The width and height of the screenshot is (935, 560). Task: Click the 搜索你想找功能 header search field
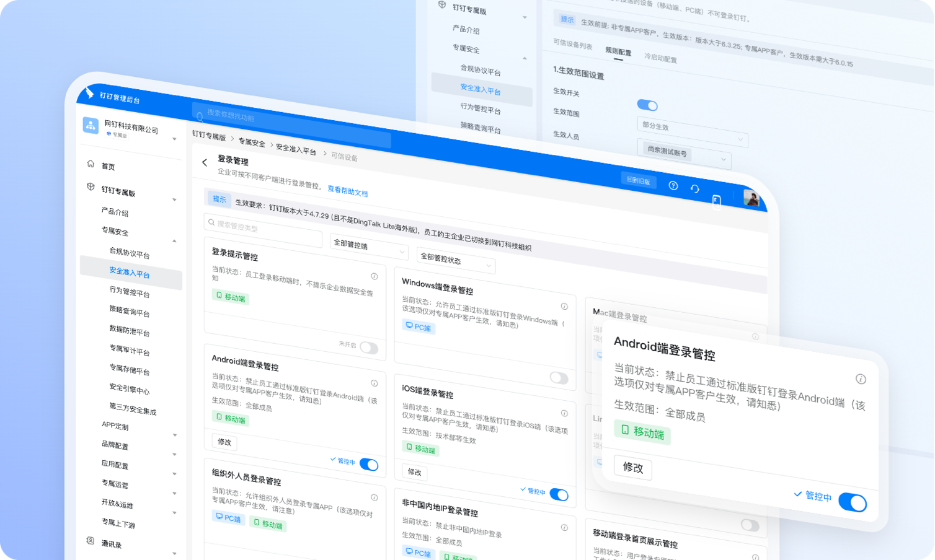point(291,124)
